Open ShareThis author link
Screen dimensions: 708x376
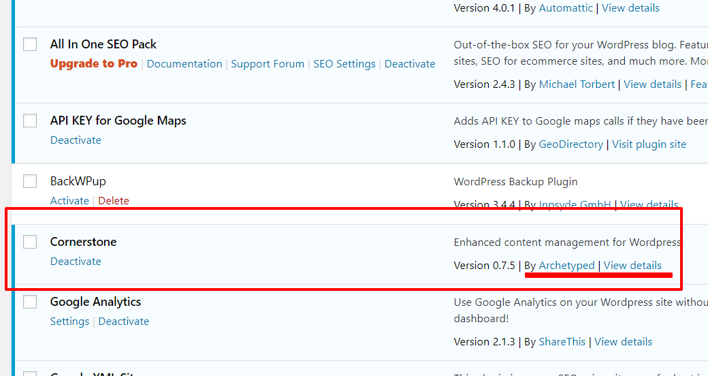coord(562,342)
